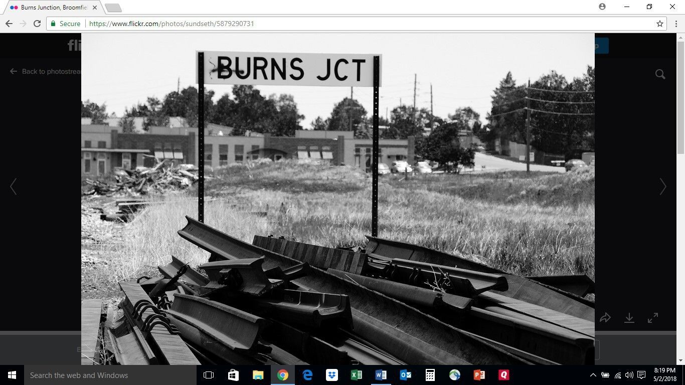Show hidden system tray icons
The width and height of the screenshot is (685, 385).
point(593,375)
